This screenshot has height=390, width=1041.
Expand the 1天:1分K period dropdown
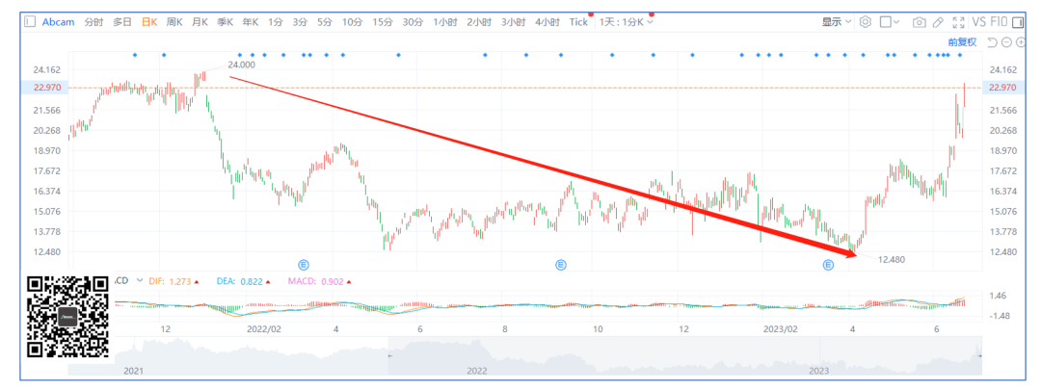626,22
